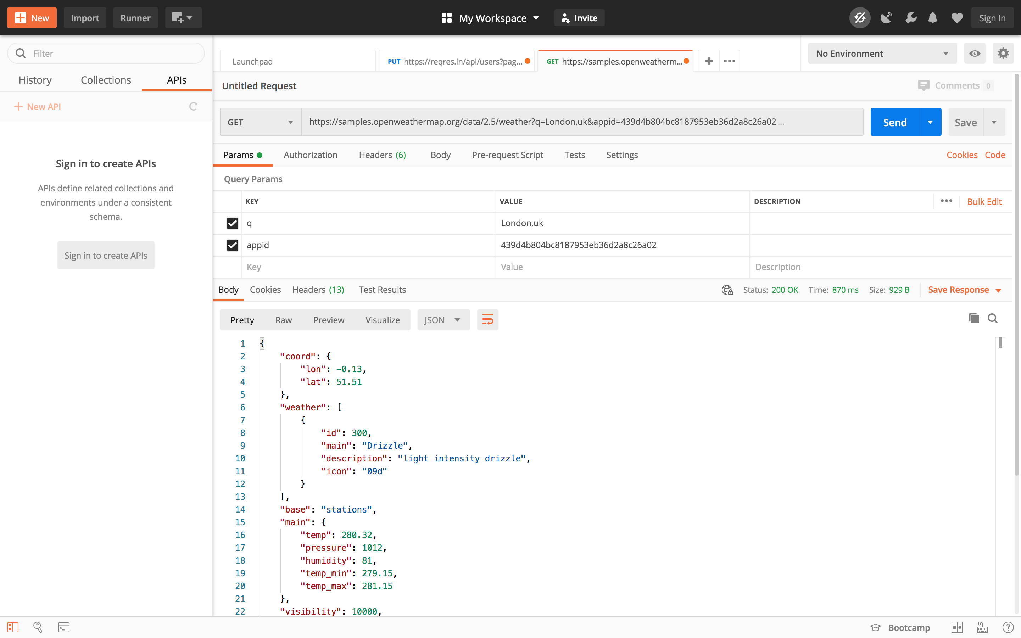Viewport: 1021px width, 638px height.
Task: Open the Postman console
Action: click(64, 627)
